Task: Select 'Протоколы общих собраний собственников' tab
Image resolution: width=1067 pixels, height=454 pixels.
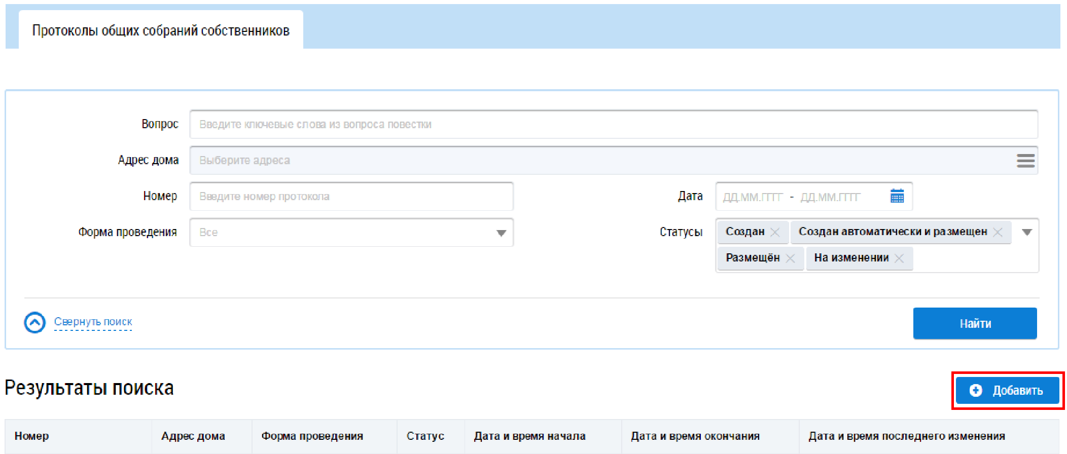Action: tap(161, 31)
